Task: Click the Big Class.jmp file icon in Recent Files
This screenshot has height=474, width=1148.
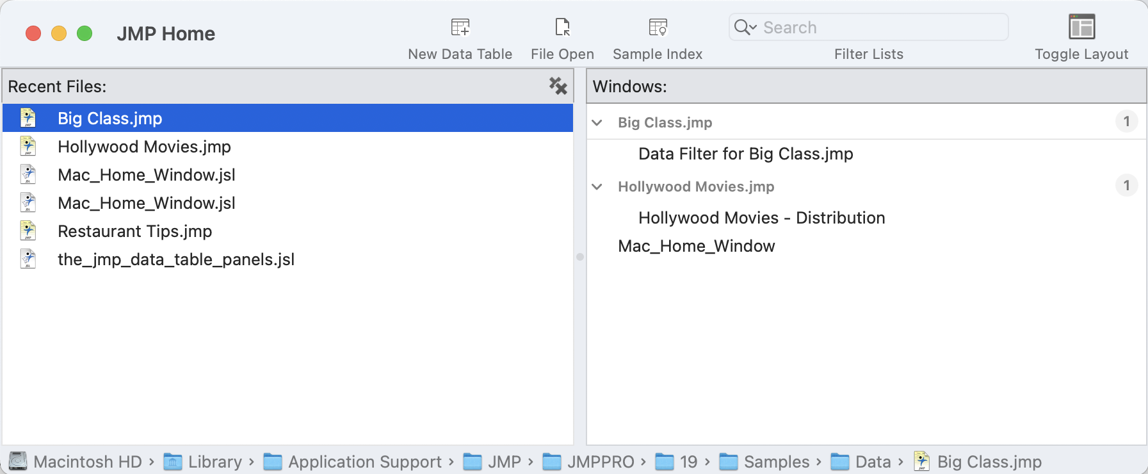Action: [28, 118]
